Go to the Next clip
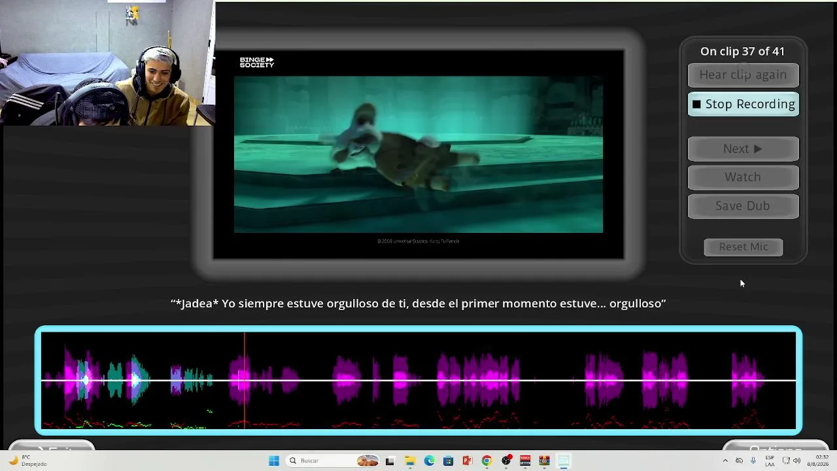Image resolution: width=837 pixels, height=471 pixels. coord(743,148)
